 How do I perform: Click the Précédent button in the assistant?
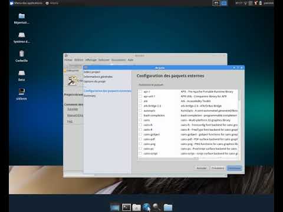point(218,168)
